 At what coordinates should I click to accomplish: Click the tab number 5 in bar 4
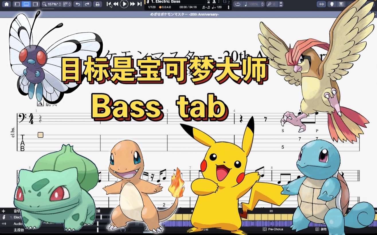(x=282, y=147)
